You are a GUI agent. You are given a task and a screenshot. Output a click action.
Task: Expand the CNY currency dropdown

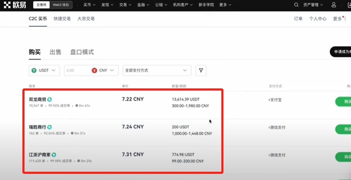click(x=104, y=70)
